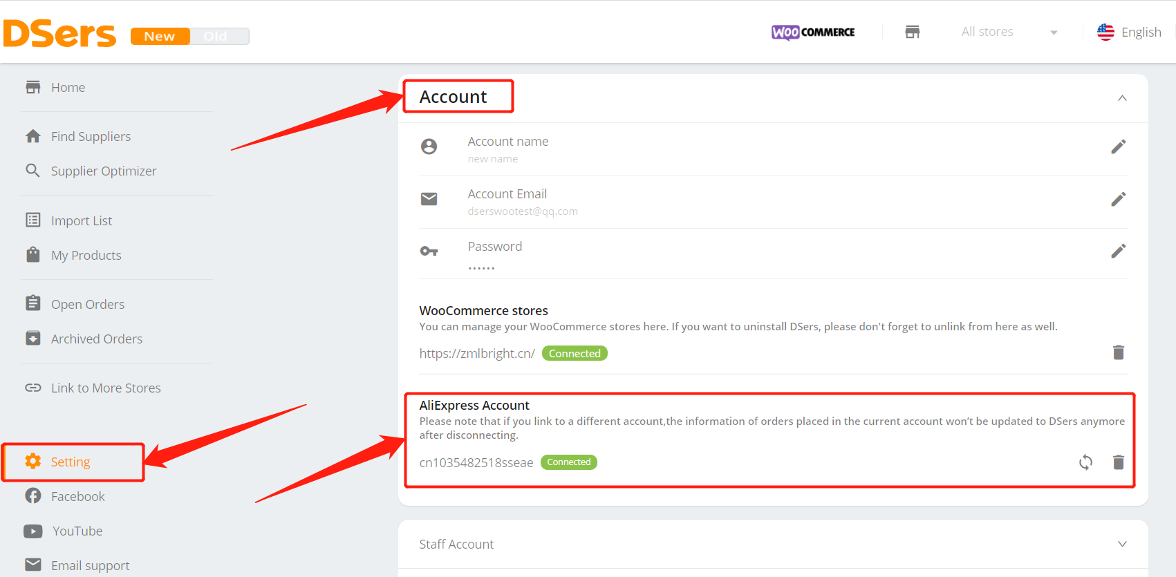Go to My Products
Screen dimensions: 1176x577
tap(86, 255)
